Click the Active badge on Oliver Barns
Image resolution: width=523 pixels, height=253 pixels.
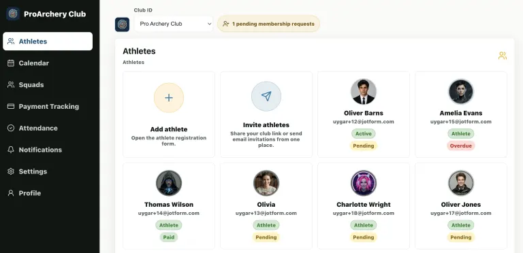pos(364,133)
